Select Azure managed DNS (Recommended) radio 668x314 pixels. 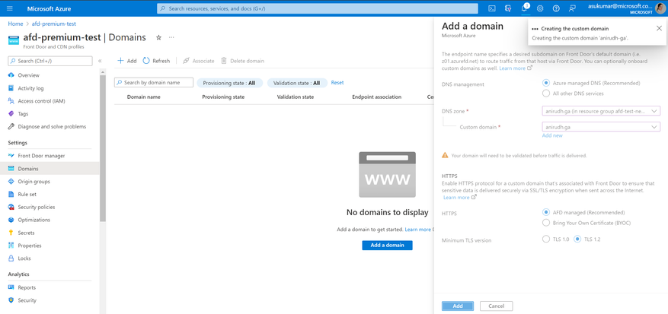pos(545,83)
